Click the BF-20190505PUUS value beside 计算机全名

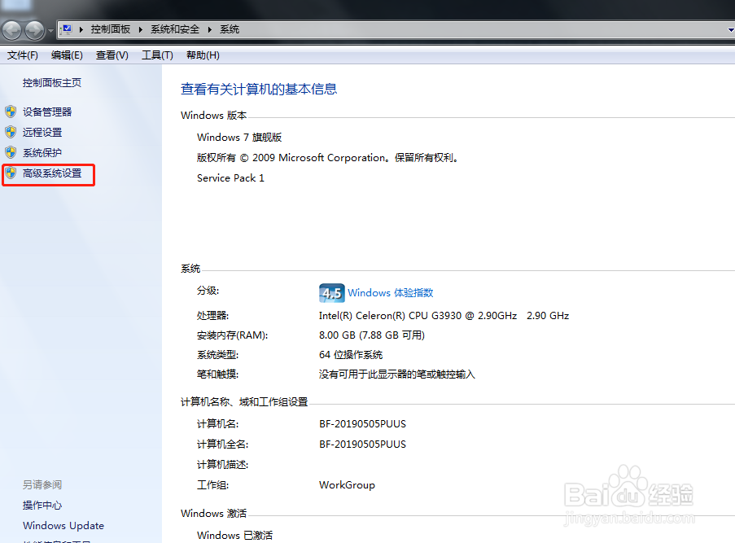point(362,444)
